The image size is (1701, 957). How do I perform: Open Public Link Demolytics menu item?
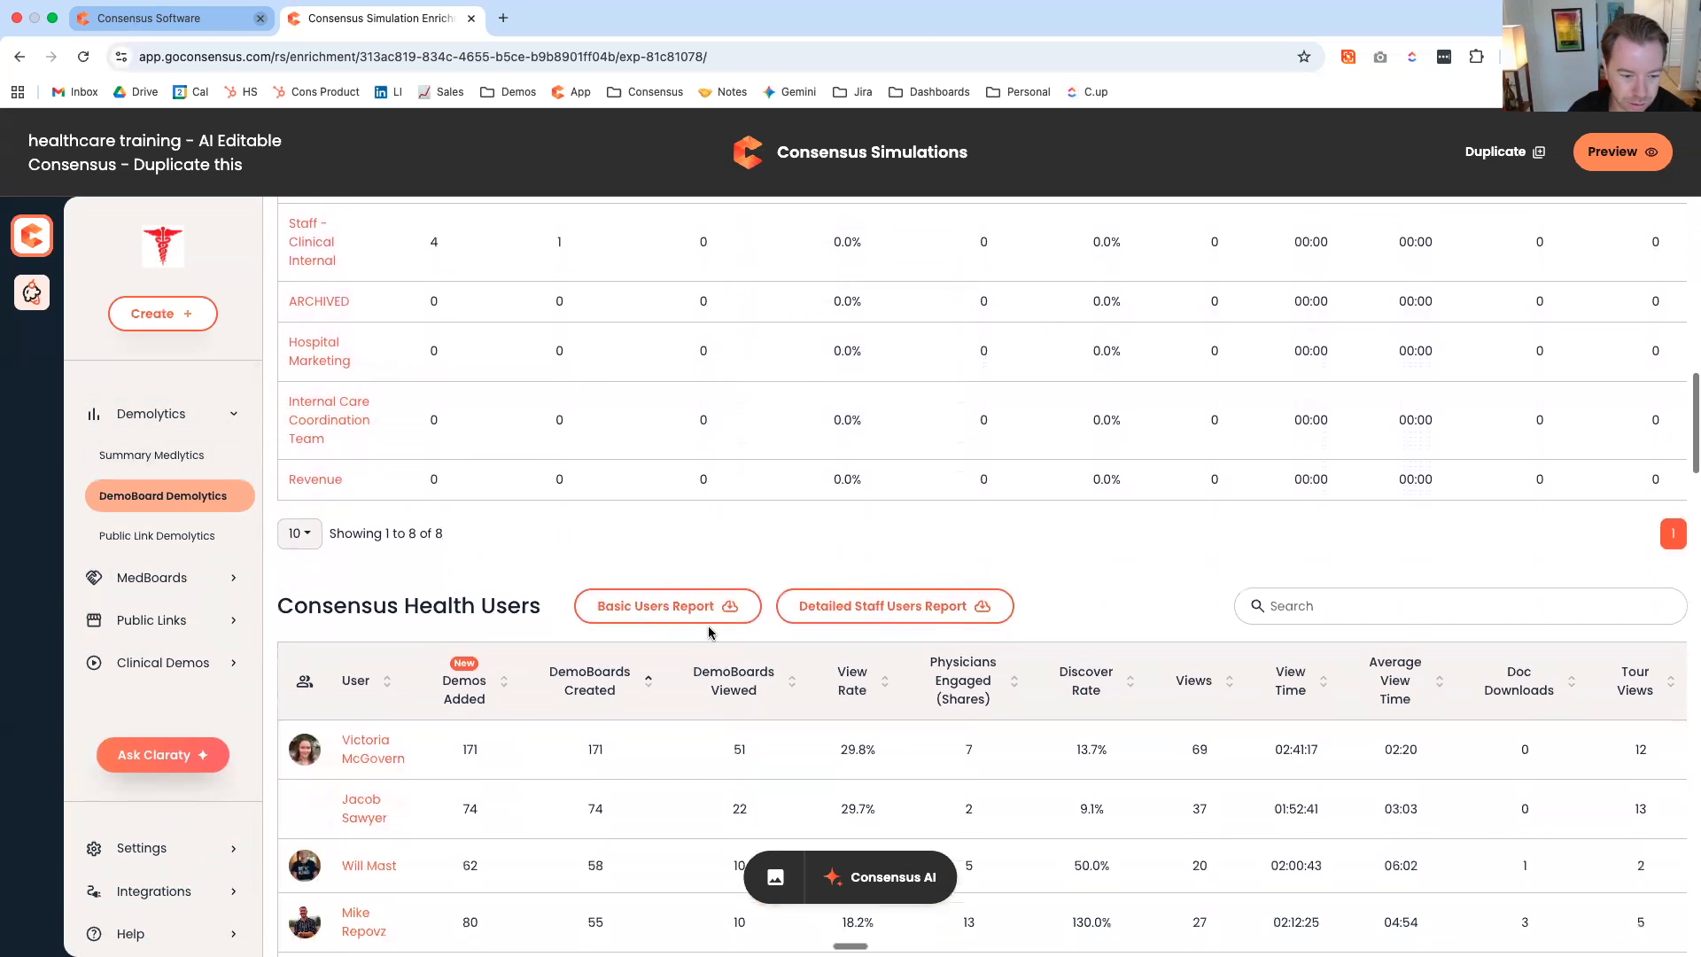[x=157, y=536]
